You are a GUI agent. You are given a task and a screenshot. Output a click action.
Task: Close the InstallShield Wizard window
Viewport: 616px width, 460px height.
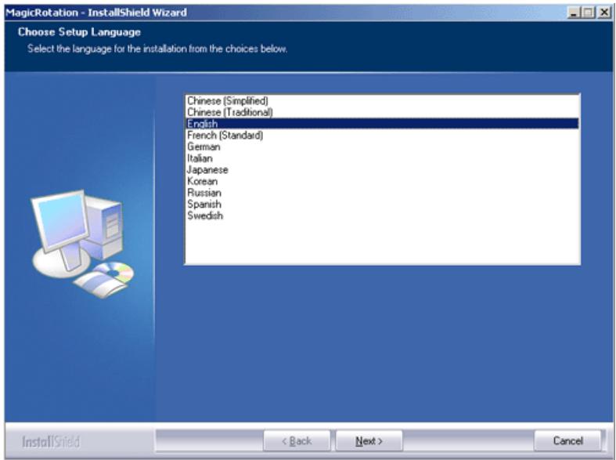603,13
